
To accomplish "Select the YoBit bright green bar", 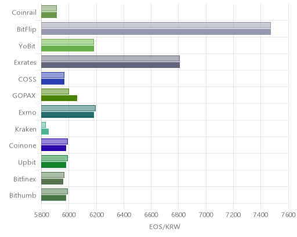I will pyautogui.click(x=67, y=49).
